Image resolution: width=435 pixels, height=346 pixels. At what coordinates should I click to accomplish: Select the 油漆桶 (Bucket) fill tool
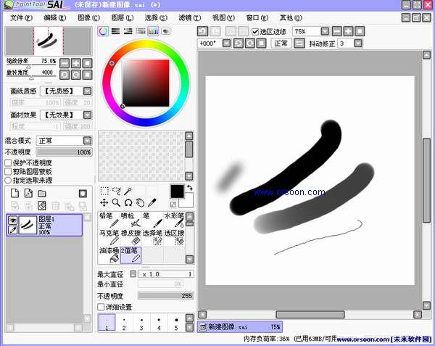pos(109,255)
